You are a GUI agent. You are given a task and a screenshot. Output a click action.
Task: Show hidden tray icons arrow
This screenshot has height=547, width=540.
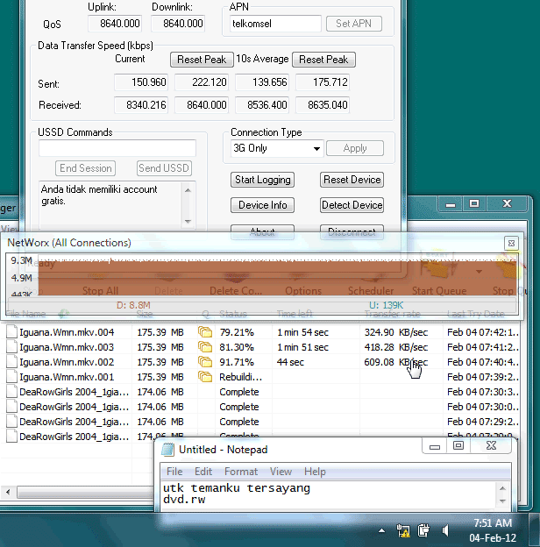[x=382, y=531]
